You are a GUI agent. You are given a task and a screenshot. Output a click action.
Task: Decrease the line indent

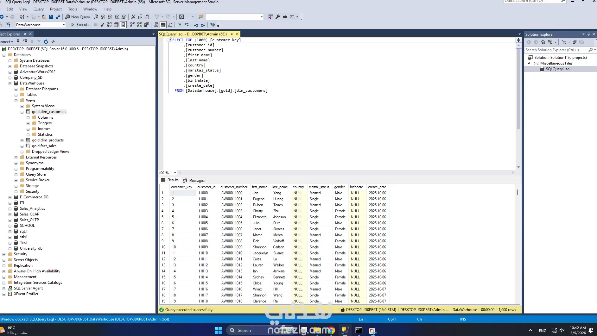(x=196, y=25)
